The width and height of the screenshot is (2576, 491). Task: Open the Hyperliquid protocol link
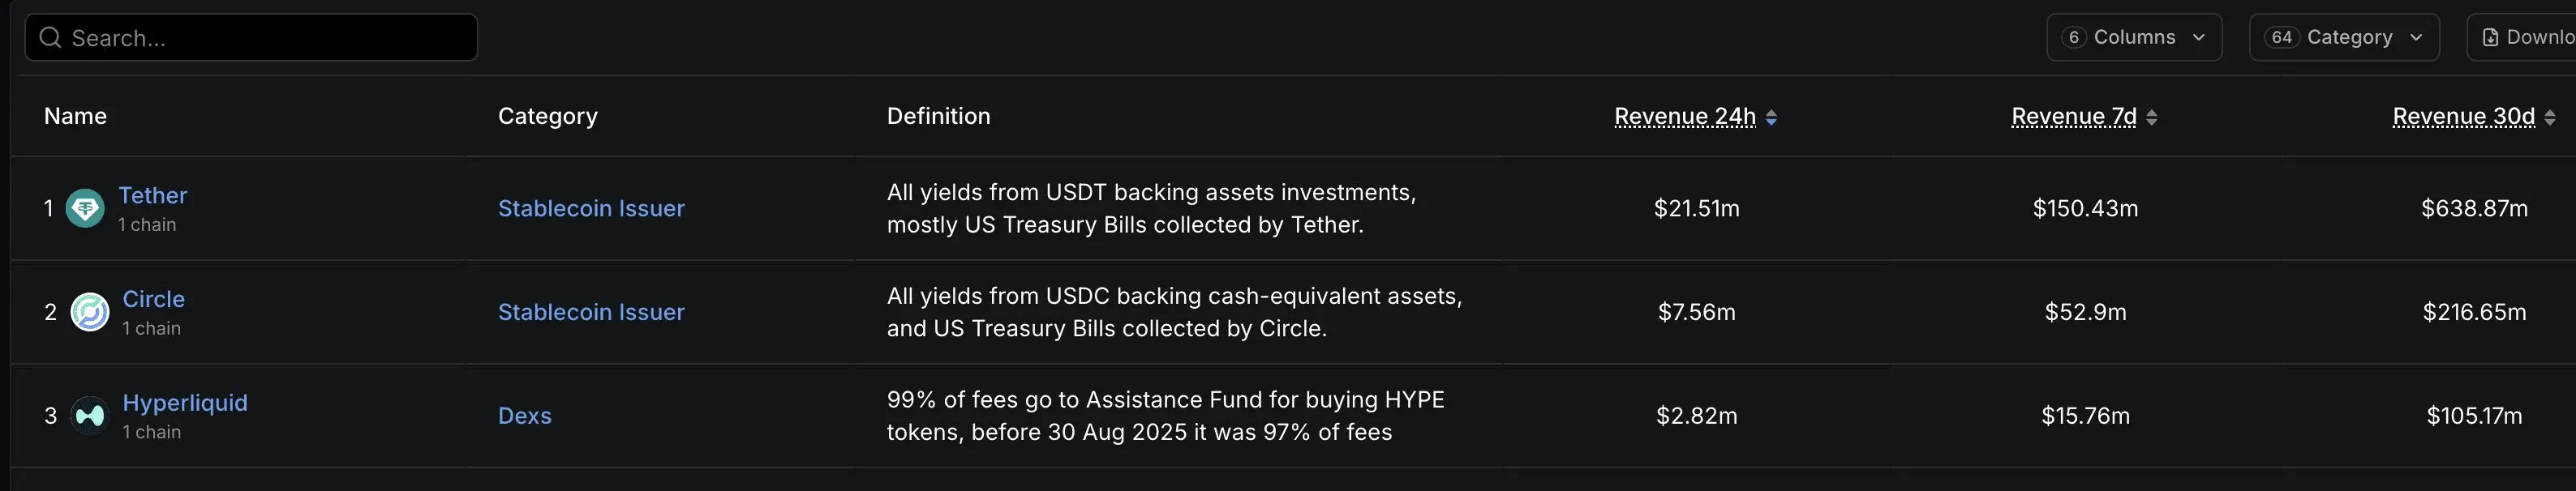coord(185,403)
